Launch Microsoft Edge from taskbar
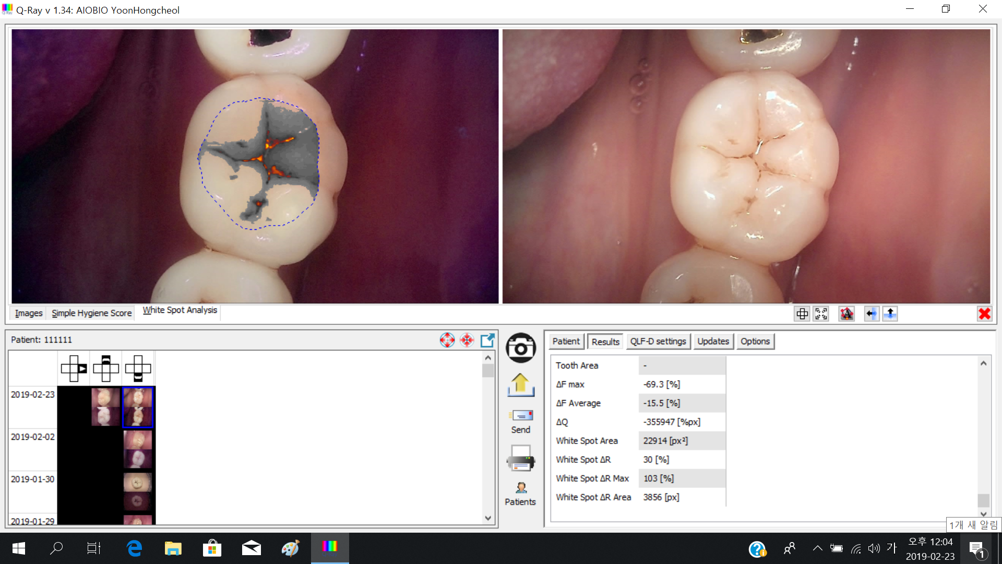1002x564 pixels. pyautogui.click(x=134, y=548)
